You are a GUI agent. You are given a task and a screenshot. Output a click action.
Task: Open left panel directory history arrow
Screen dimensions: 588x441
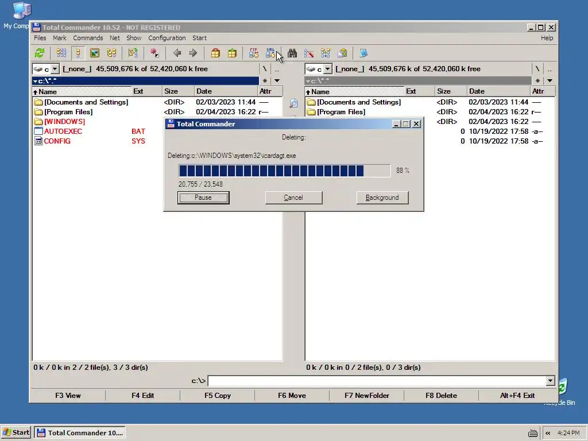point(277,80)
